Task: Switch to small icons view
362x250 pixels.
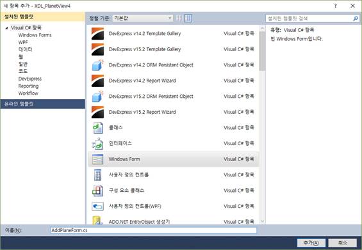Action: [x=179, y=18]
